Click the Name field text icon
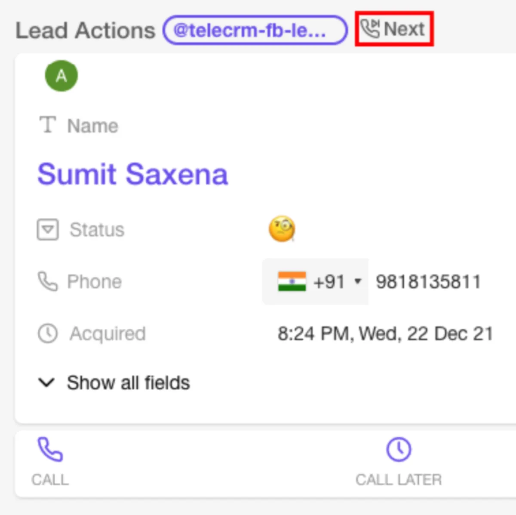Viewport: 516px width, 515px height. [47, 125]
